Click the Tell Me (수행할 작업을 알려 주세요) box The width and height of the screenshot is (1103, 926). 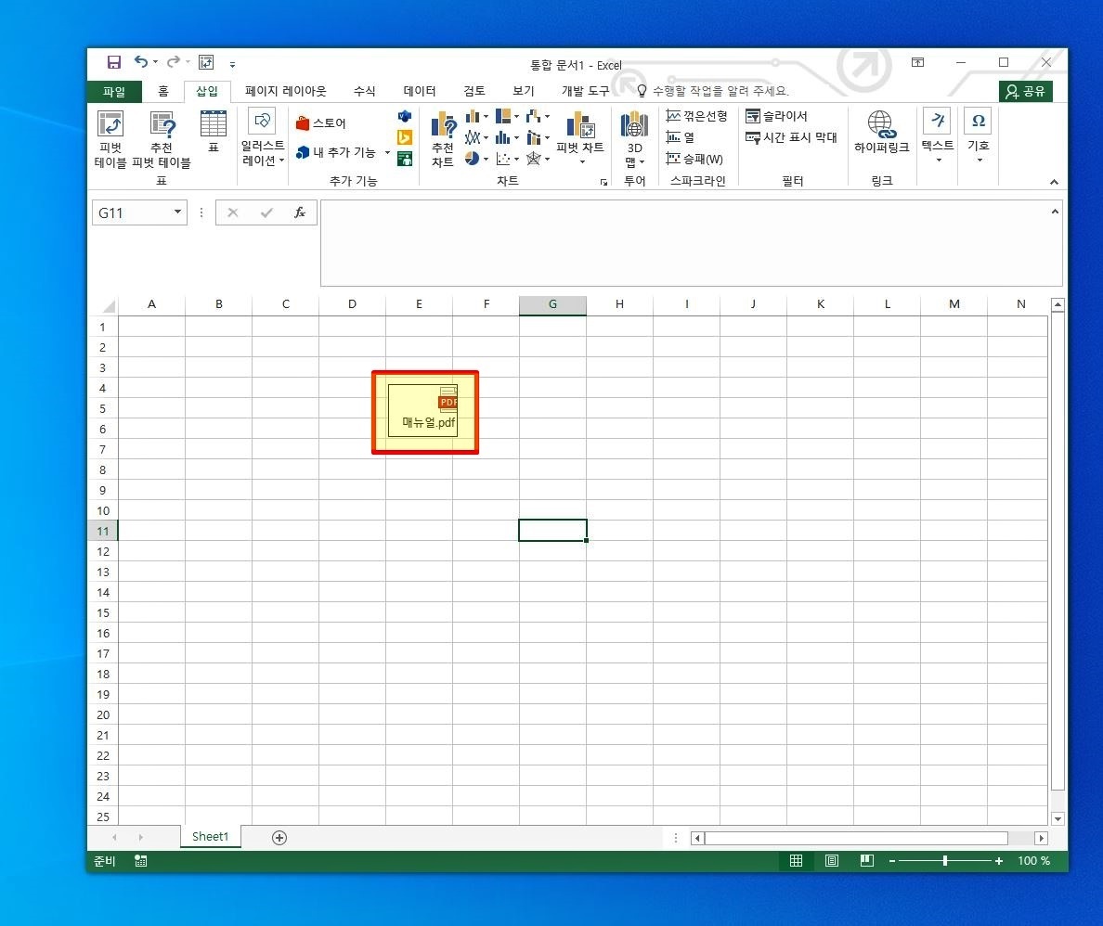713,92
